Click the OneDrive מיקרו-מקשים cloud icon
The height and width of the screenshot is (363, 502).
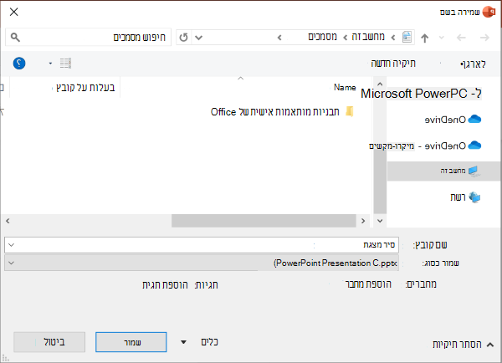coord(474,146)
